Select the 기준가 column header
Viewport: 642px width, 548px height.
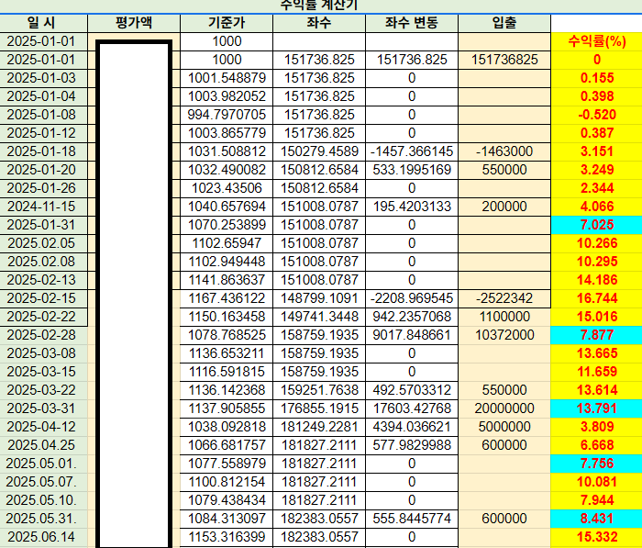tap(227, 23)
